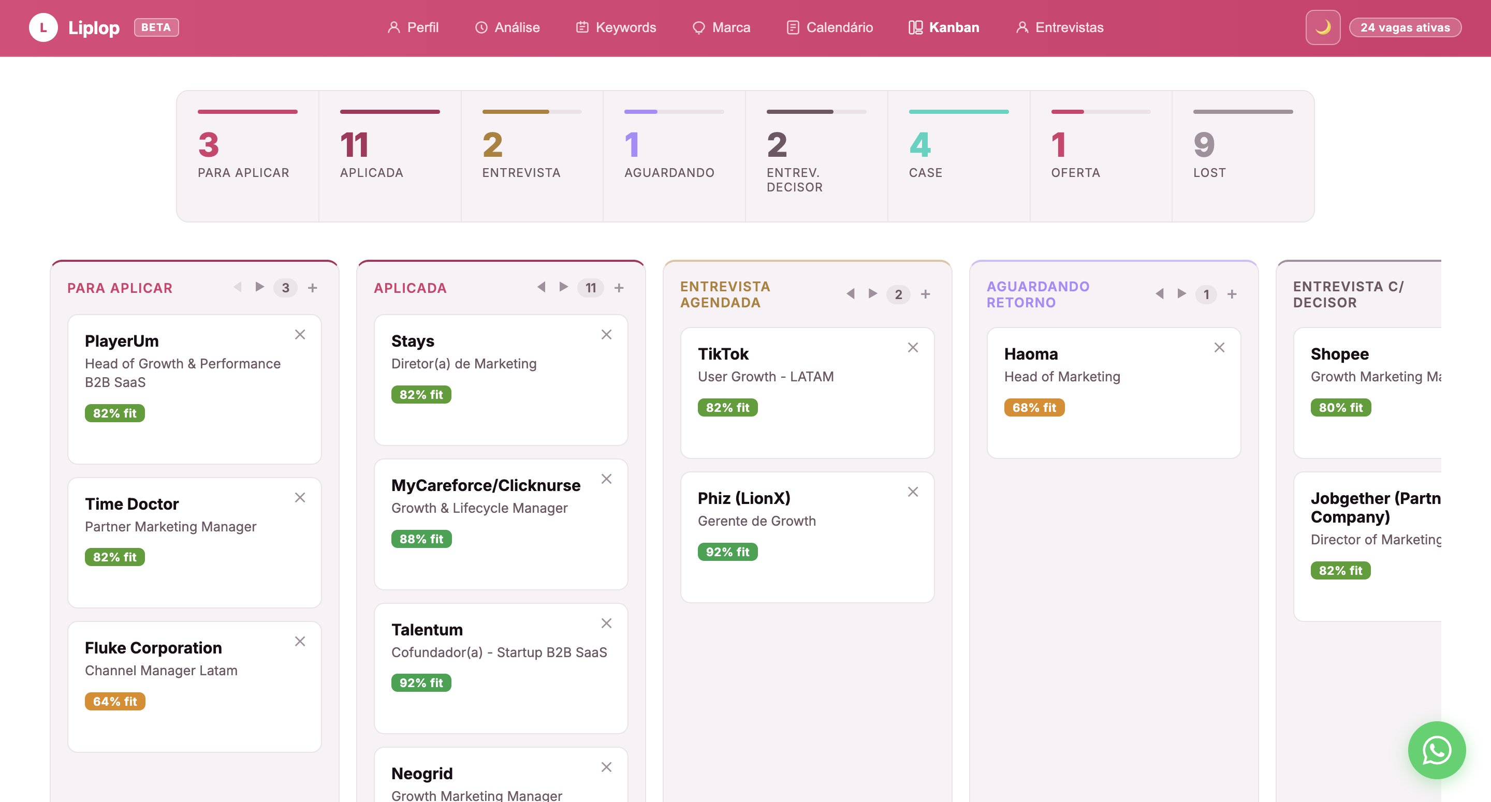1491x802 pixels.
Task: Shift Aguardando Retorno column right with arrow
Action: (x=1181, y=293)
